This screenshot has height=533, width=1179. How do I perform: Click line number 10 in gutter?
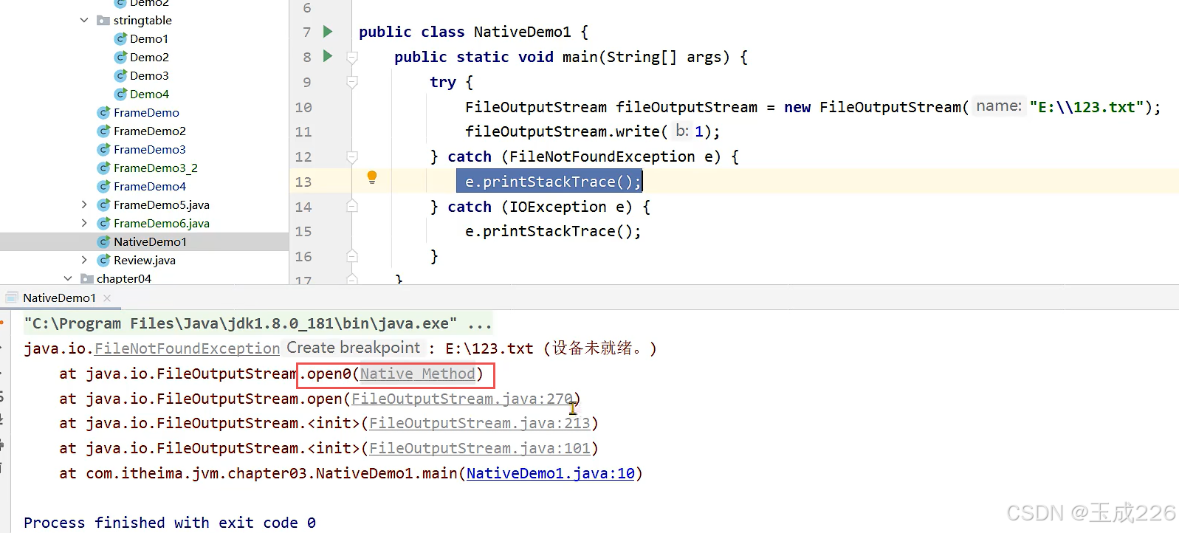[x=303, y=107]
